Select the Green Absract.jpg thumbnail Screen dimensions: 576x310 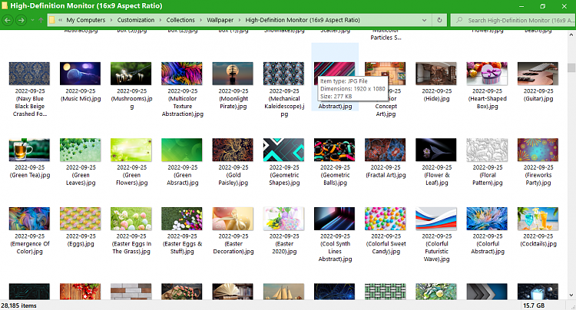182,150
